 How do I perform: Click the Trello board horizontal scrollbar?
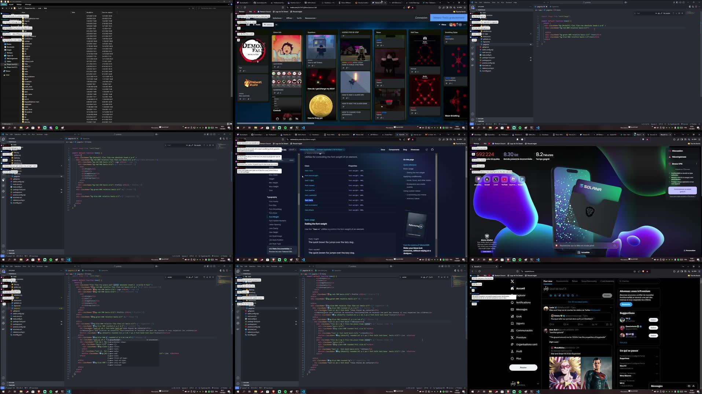coord(275,124)
